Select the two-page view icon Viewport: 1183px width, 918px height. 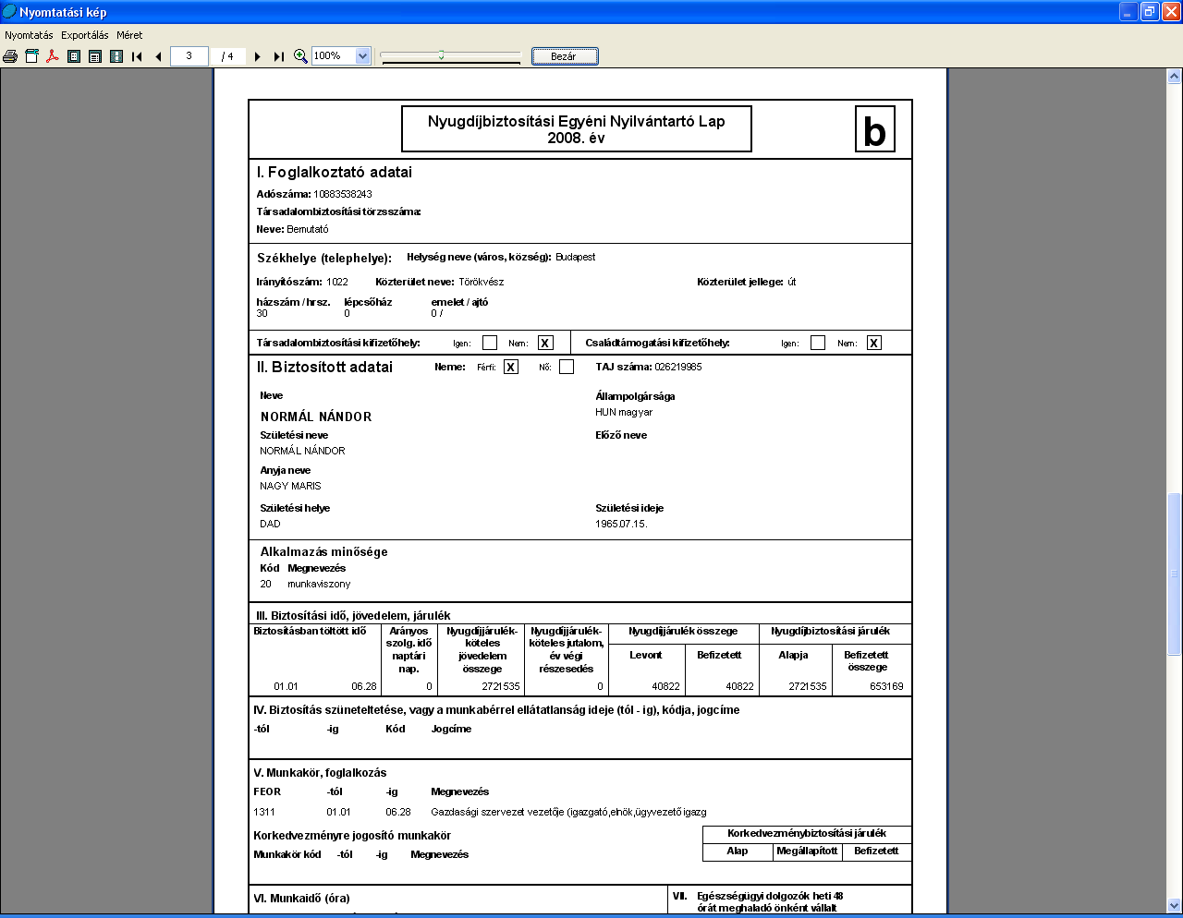click(x=116, y=56)
